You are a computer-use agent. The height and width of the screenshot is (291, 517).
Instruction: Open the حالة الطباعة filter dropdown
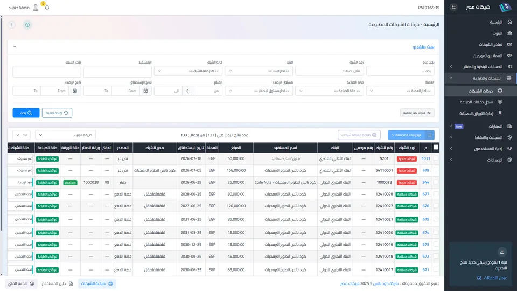pos(330,91)
